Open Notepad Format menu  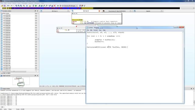click(x=95, y=30)
